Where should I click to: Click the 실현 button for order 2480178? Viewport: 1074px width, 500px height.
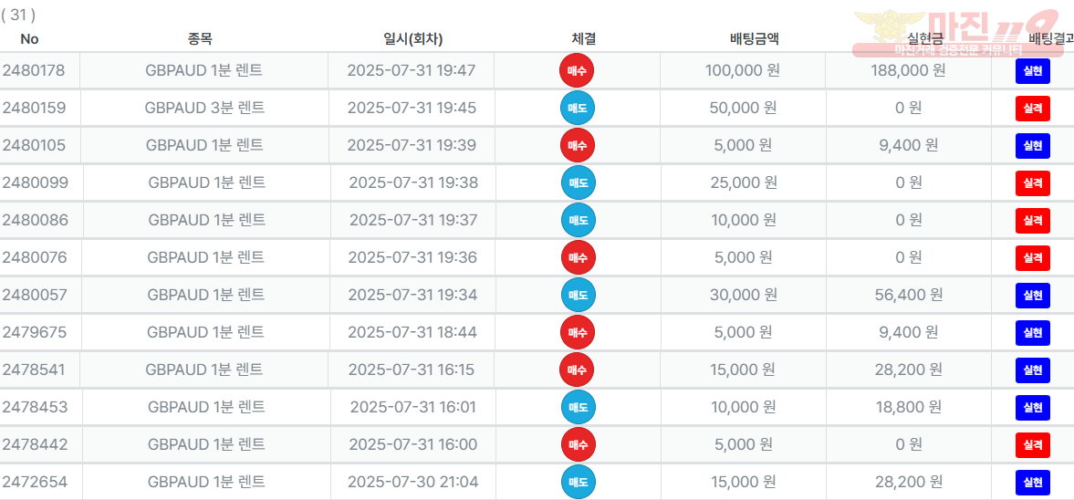(1032, 71)
